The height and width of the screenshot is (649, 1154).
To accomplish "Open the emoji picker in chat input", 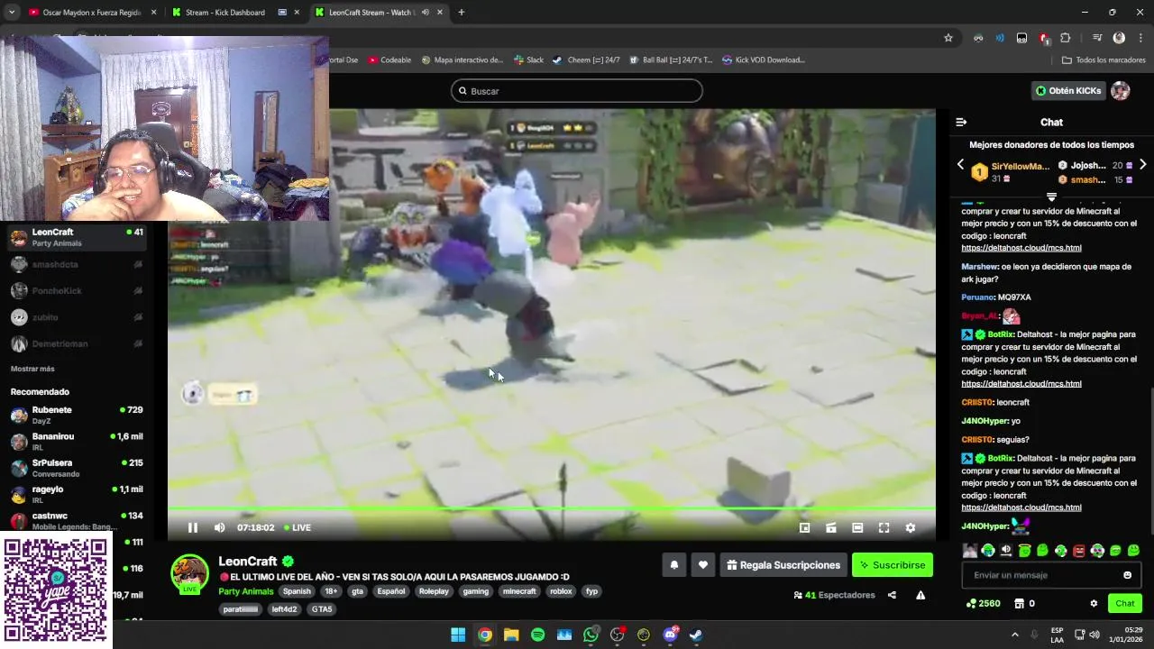I will point(1127,575).
